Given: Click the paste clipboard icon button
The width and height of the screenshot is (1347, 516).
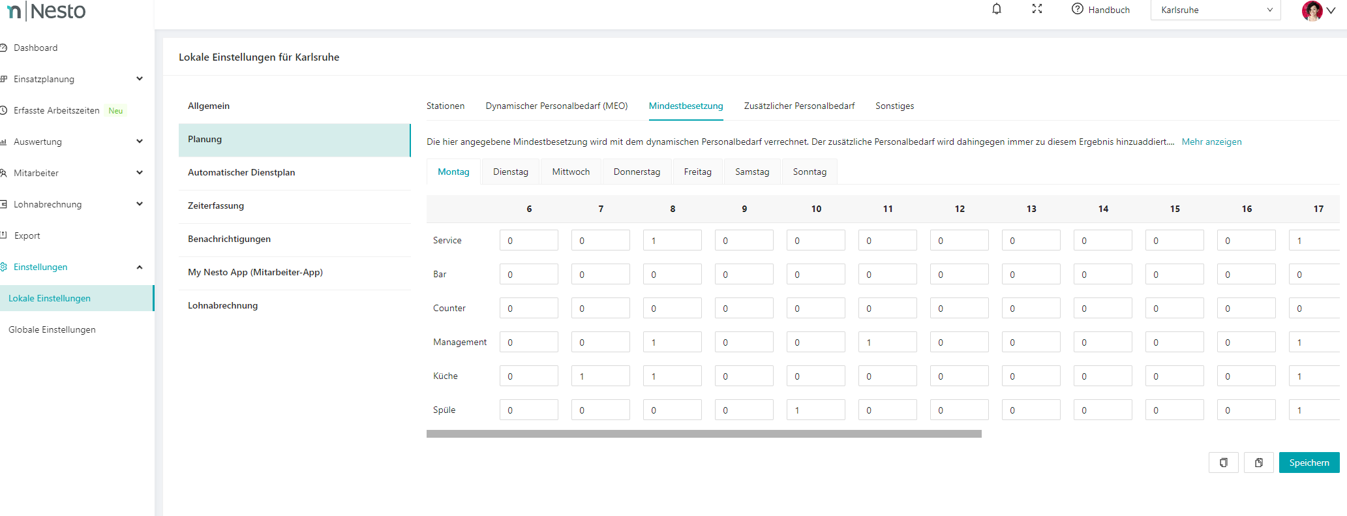Looking at the screenshot, I should pos(1258,463).
